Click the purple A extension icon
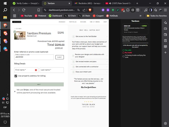 (108, 10)
